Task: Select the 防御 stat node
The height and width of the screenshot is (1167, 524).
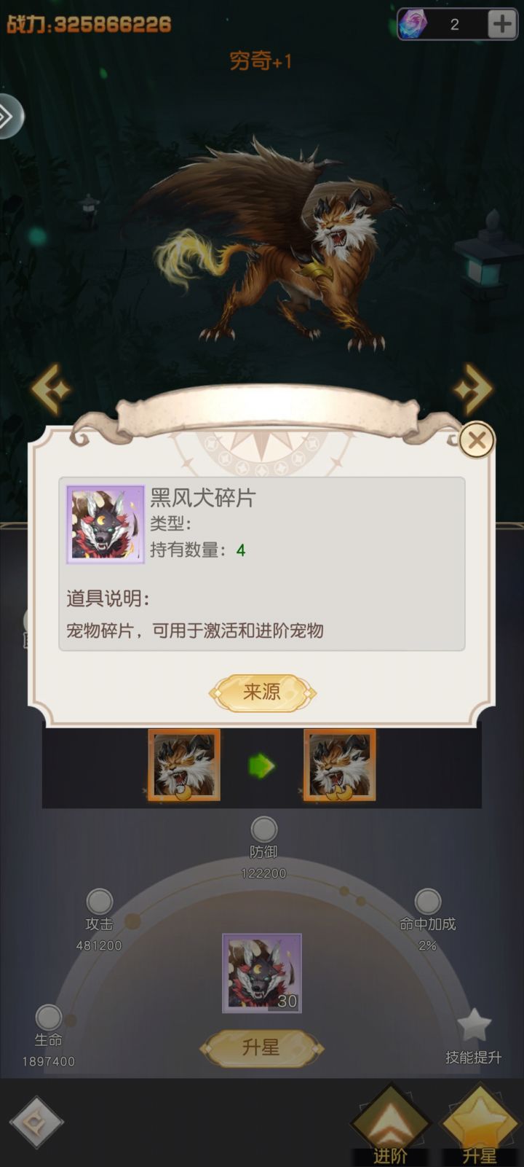Action: click(x=263, y=830)
